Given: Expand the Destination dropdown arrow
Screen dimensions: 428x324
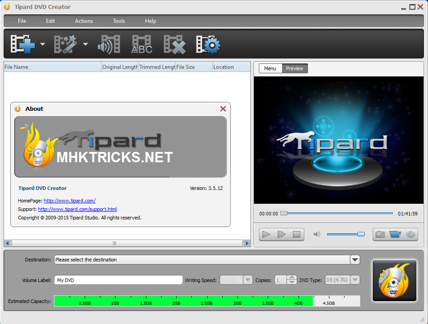Looking at the screenshot, I should tap(355, 260).
